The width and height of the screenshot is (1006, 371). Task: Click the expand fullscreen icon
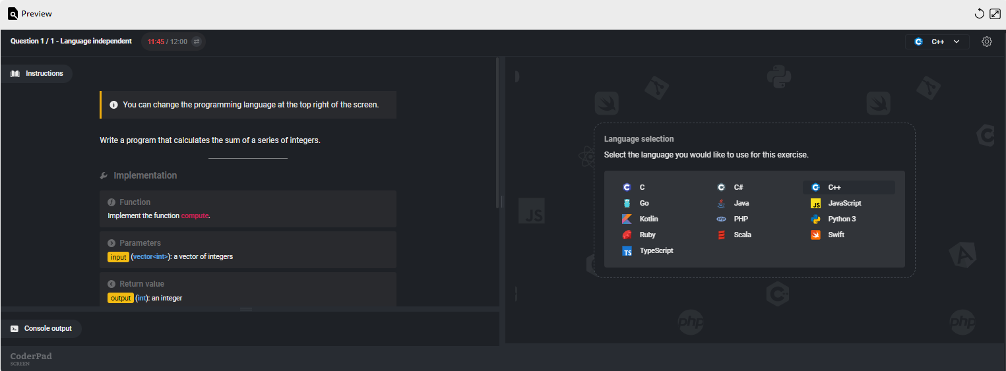coord(995,14)
